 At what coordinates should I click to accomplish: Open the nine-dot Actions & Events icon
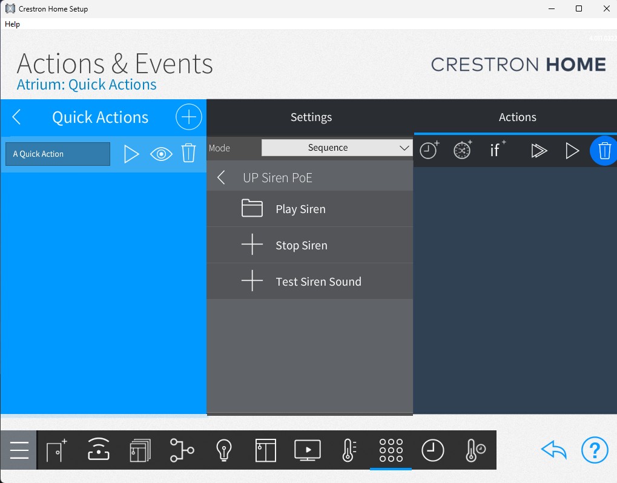(x=391, y=450)
